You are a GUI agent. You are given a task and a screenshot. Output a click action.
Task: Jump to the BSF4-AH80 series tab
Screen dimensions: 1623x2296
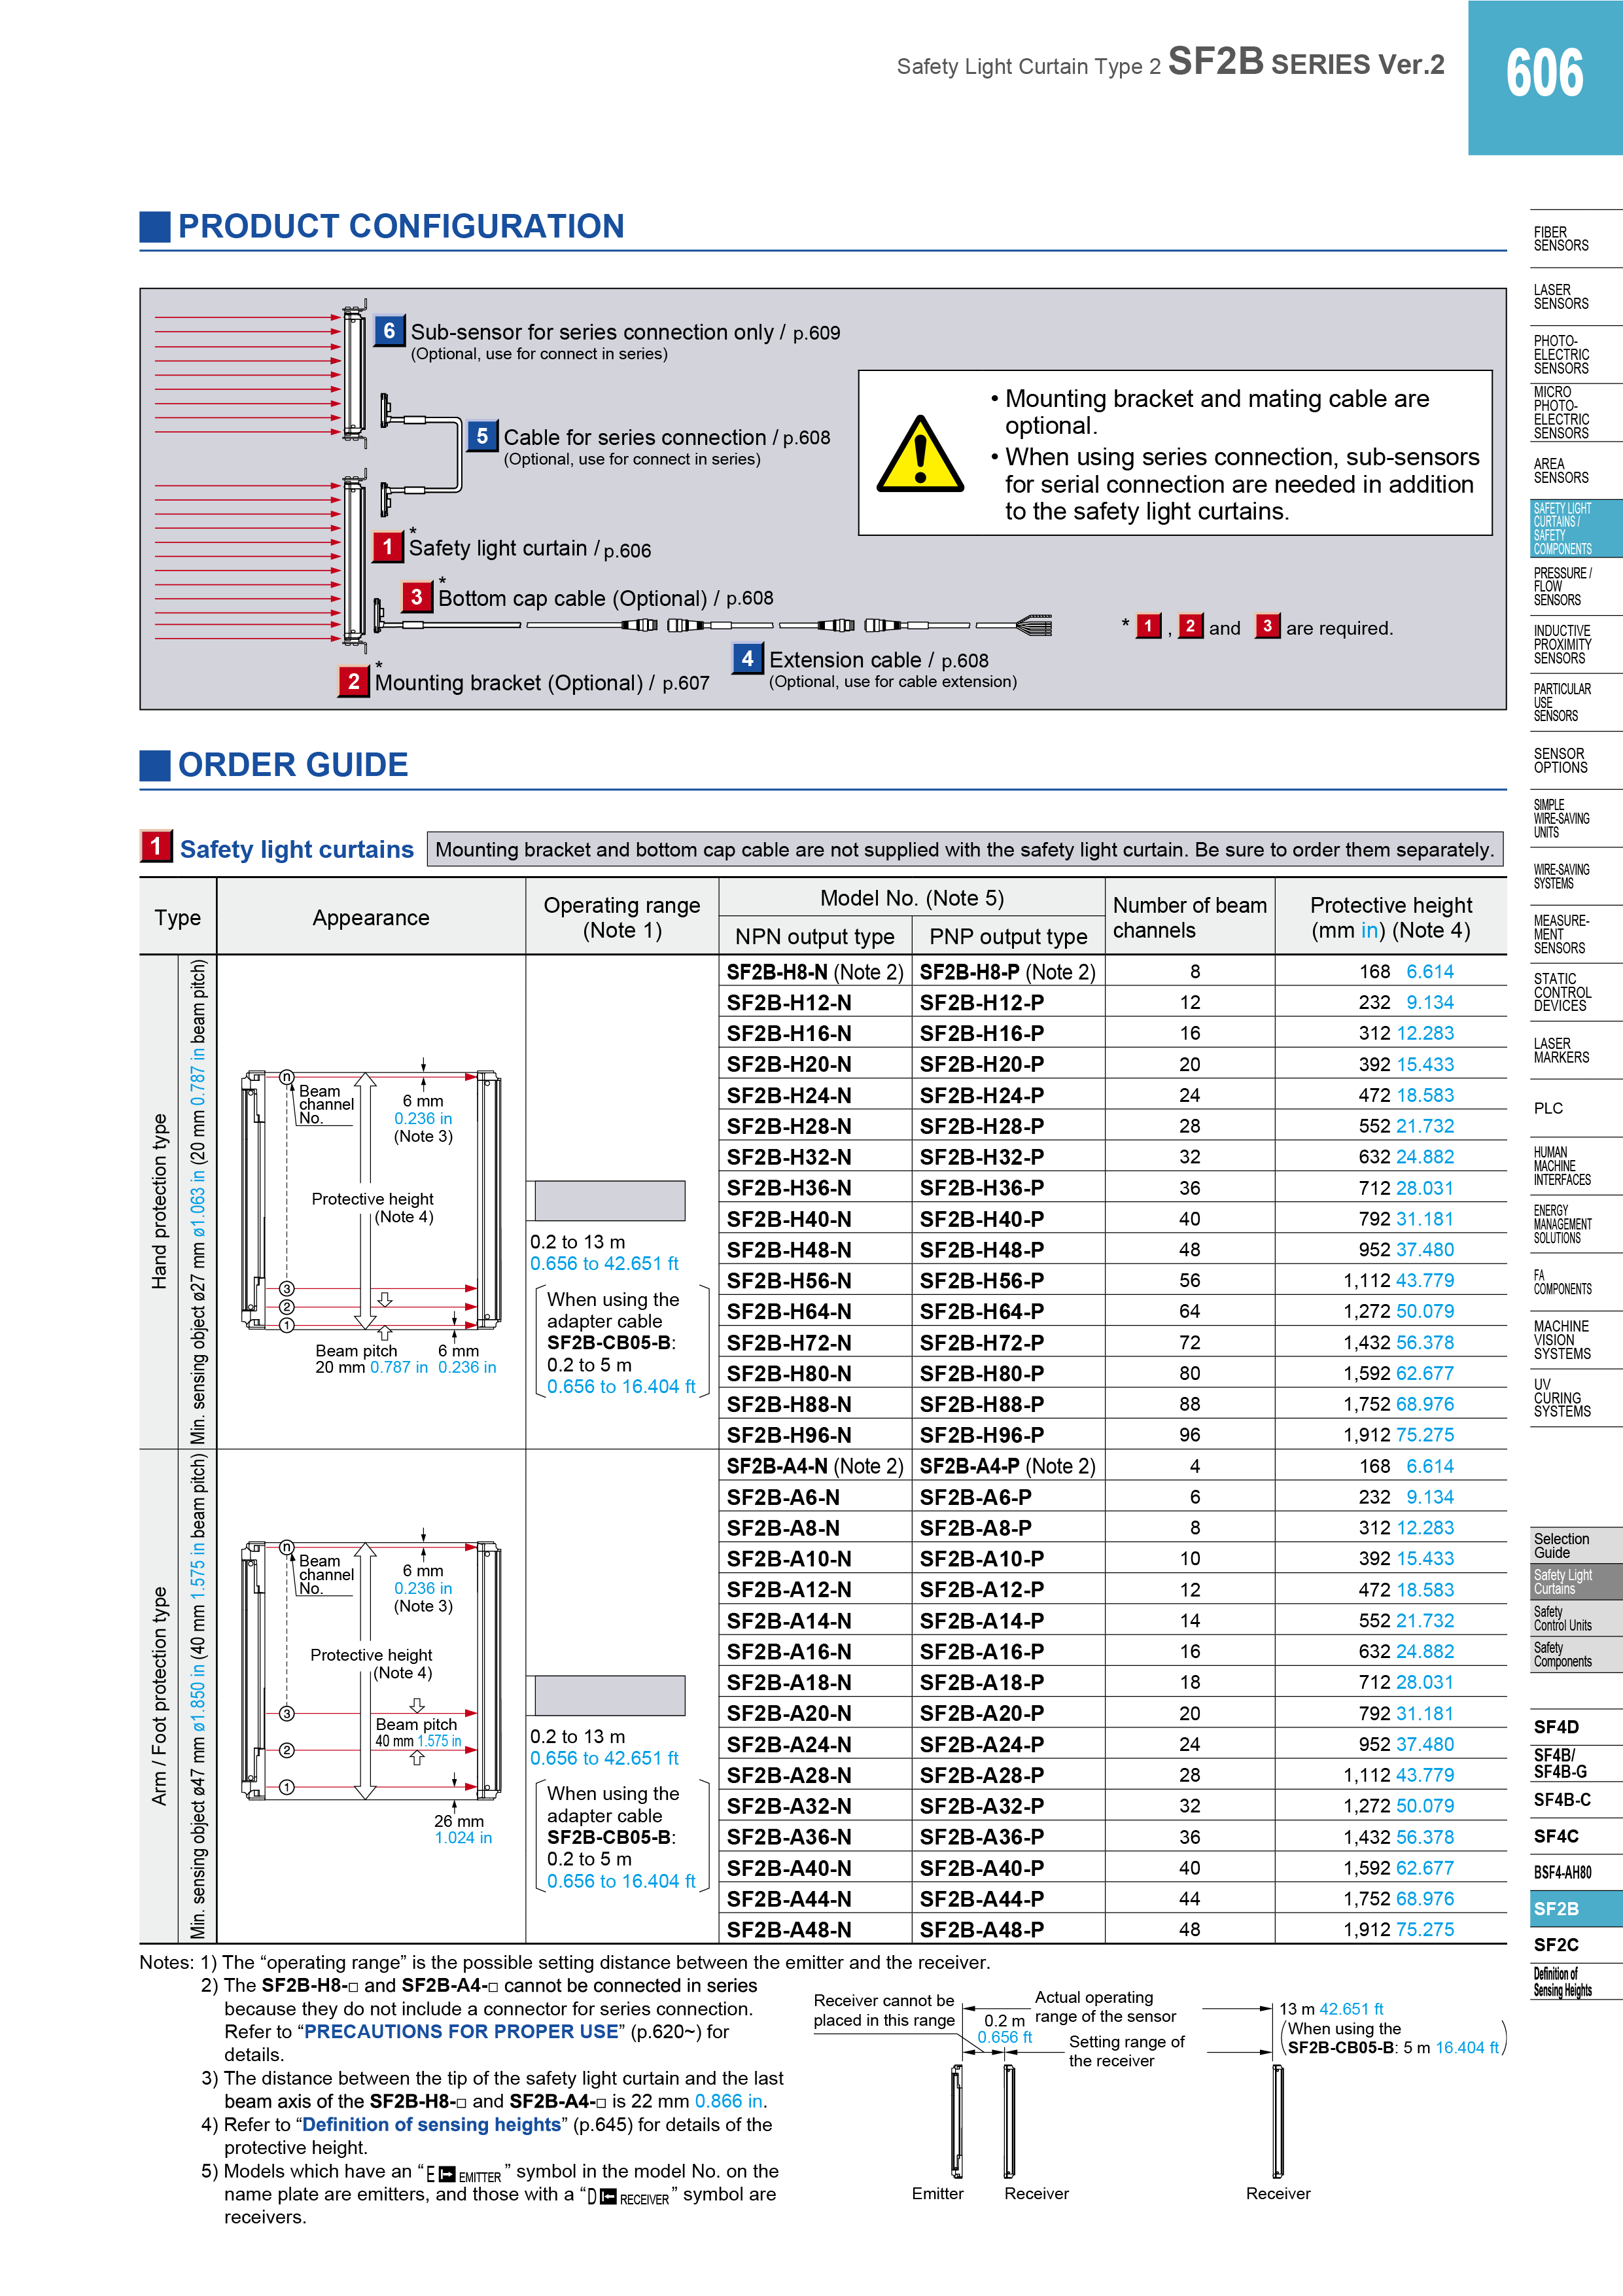[x=1575, y=1873]
